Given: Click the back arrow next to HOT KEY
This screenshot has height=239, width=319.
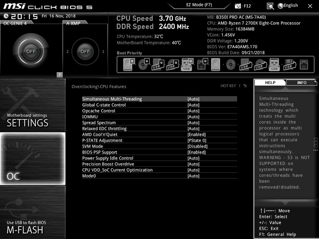Looking at the screenshot, I should (245, 86).
